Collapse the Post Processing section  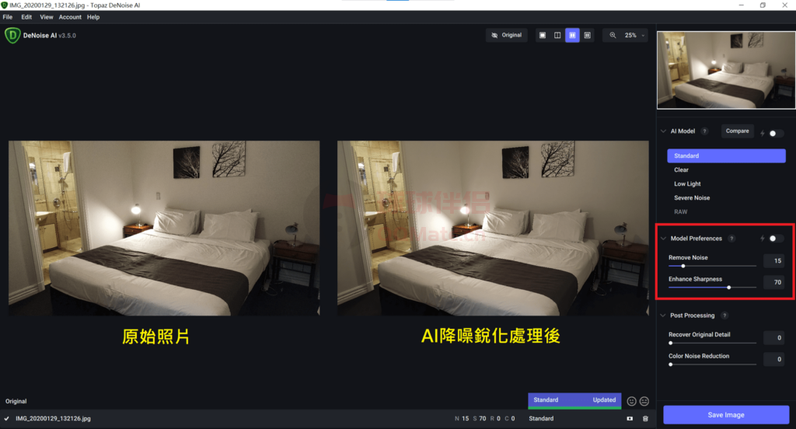click(x=663, y=316)
